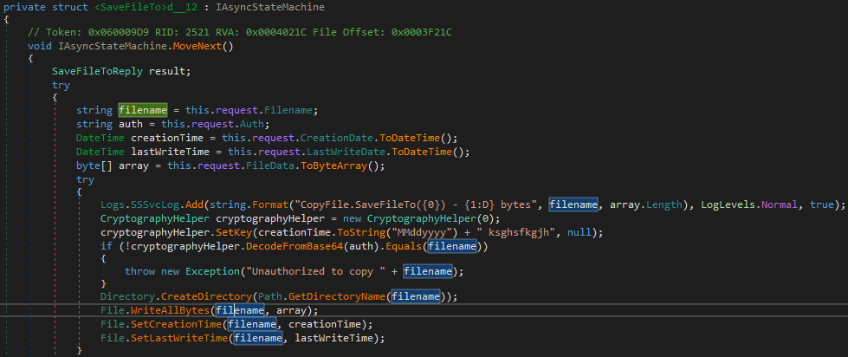This screenshot has height=357, width=848.
Task: Click the 'result' variable declaration
Action: (166, 71)
